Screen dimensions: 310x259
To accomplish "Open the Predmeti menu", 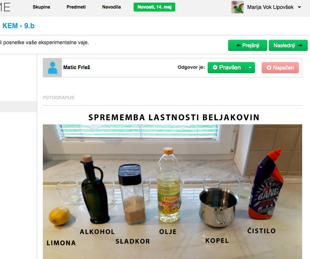I will 76,7.
